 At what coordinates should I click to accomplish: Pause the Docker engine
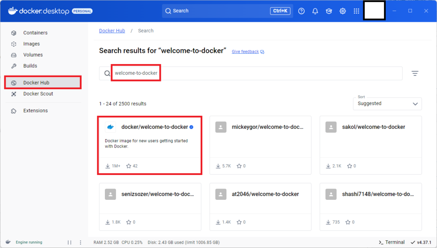pyautogui.click(x=70, y=242)
